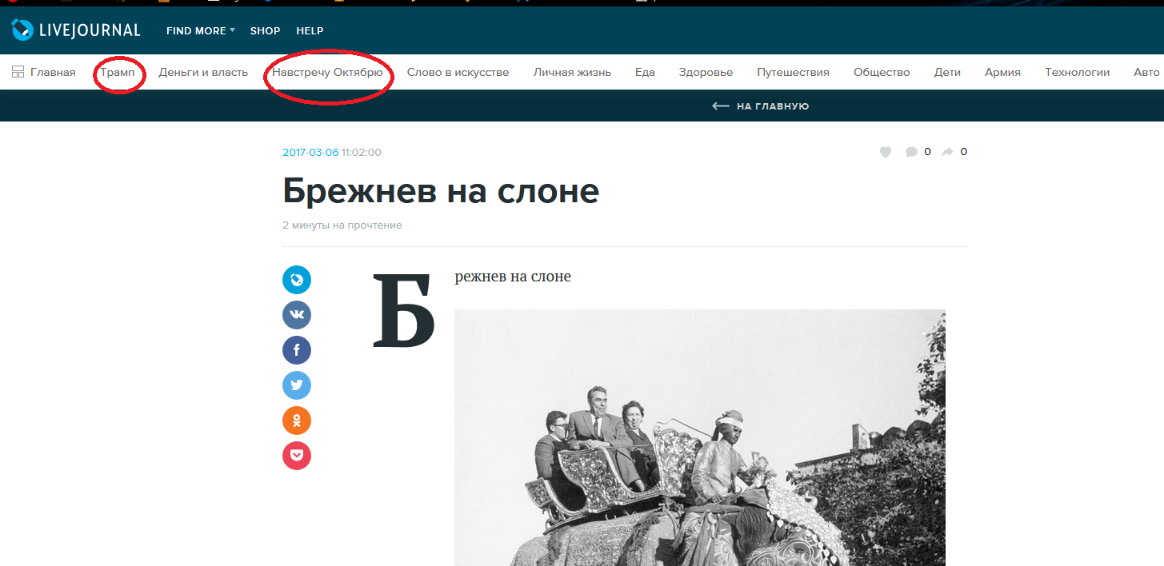This screenshot has height=566, width=1164.
Task: Click the 'режнев на слоне' body text
Action: pyautogui.click(x=513, y=277)
